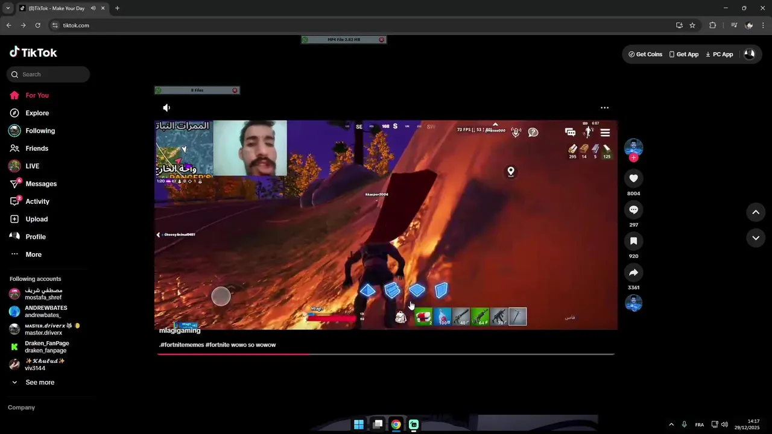Open the creator avatar beside video

tap(633, 148)
